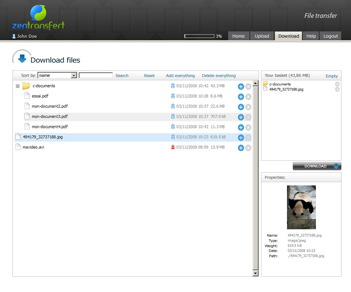The height and width of the screenshot is (292, 351).
Task: Click the panda preview thumbnail
Action: click(x=301, y=207)
